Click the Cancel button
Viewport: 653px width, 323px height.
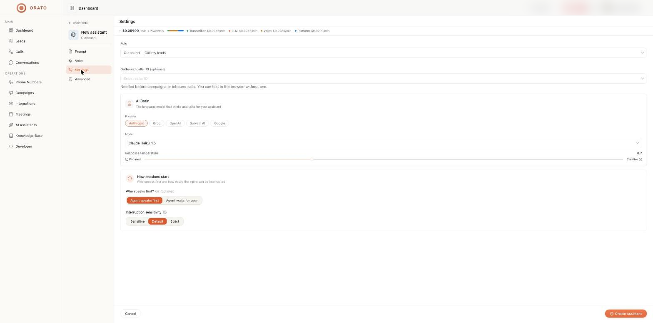(x=130, y=314)
